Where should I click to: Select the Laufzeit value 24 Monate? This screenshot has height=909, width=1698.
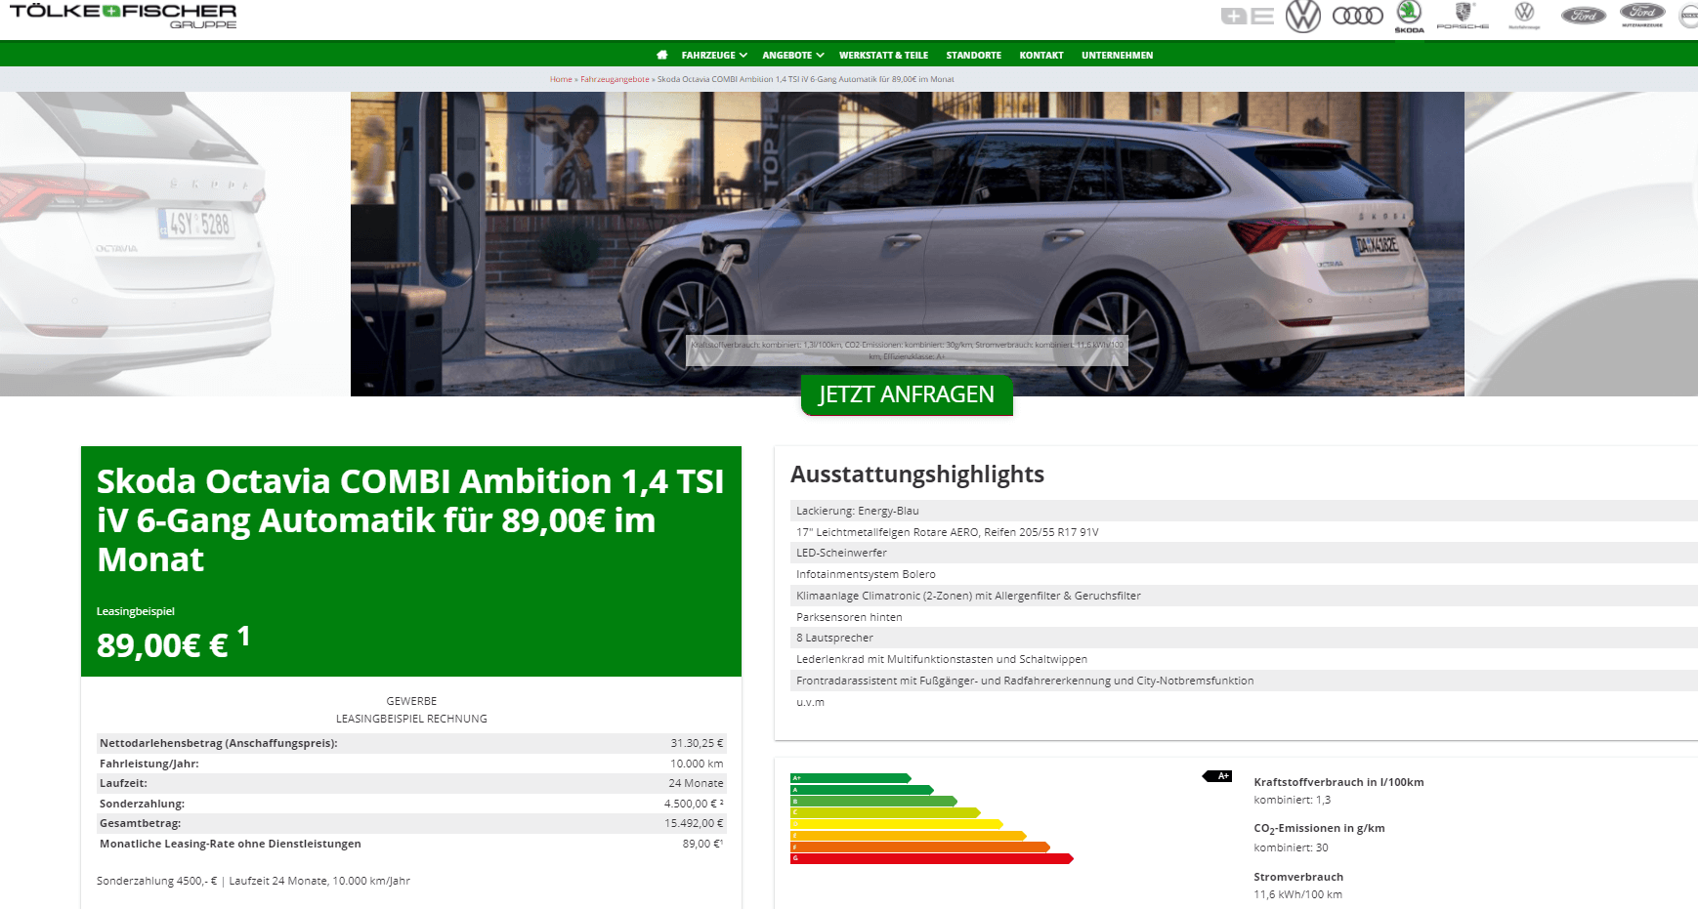pos(696,783)
